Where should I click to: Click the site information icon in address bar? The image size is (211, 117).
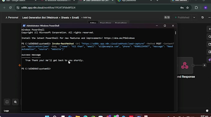[x=18, y=8]
